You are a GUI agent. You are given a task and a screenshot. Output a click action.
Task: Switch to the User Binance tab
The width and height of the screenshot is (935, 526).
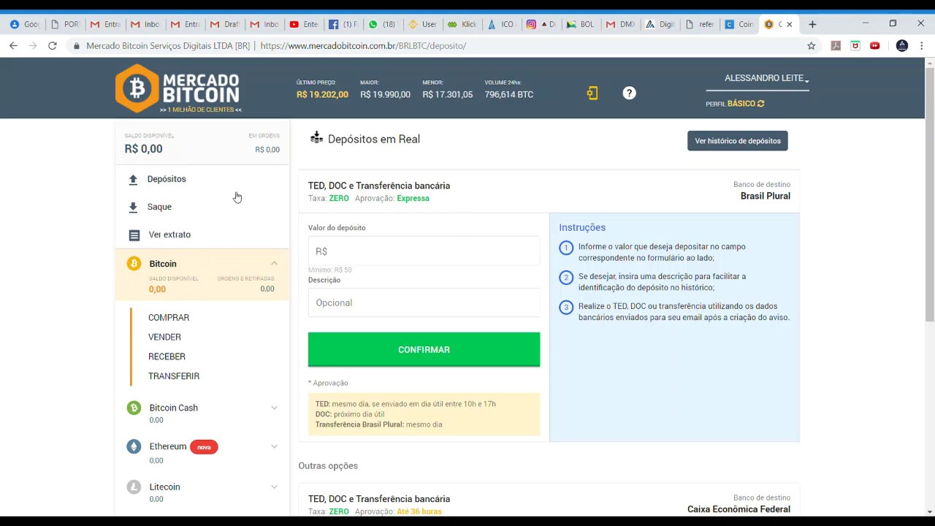[421, 24]
